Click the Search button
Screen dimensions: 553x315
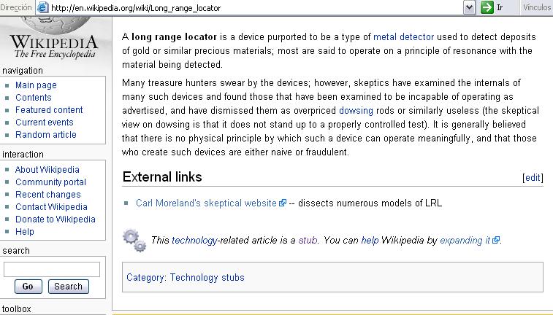click(69, 287)
